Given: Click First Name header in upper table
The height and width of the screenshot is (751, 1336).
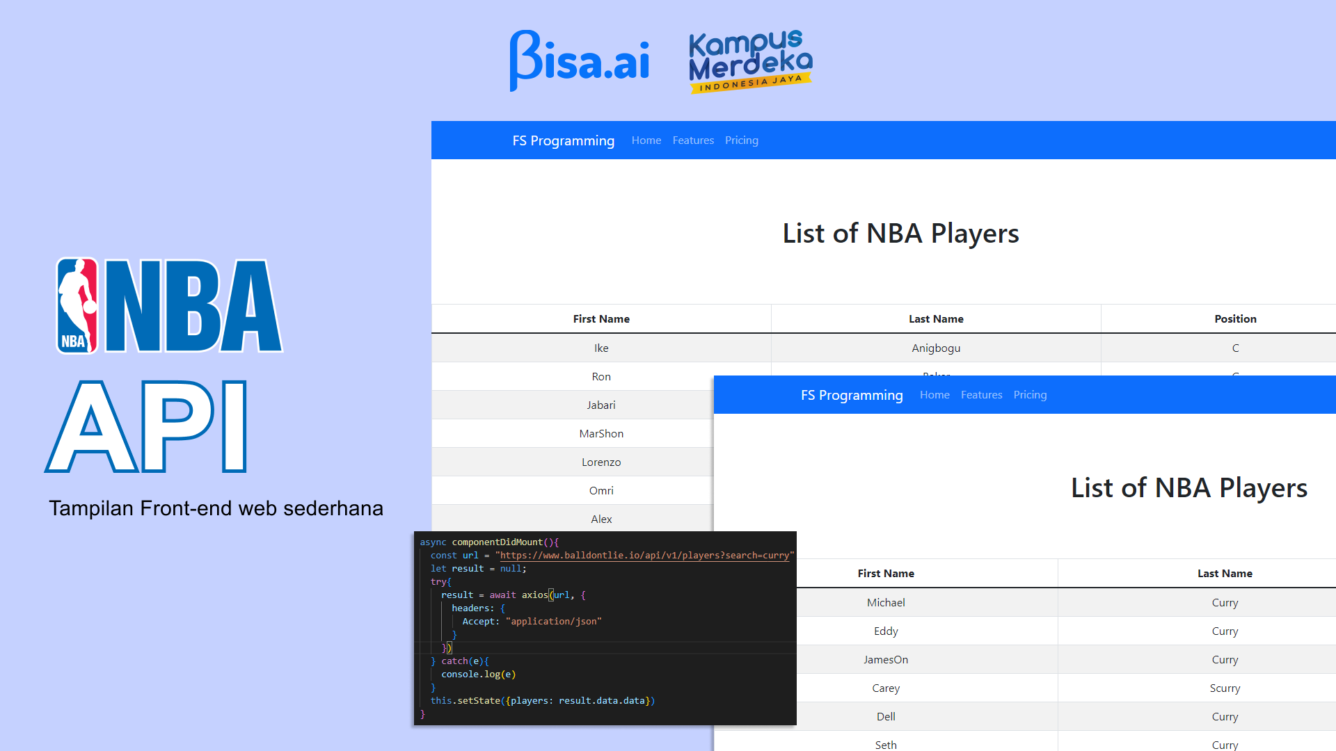Looking at the screenshot, I should pos(601,319).
